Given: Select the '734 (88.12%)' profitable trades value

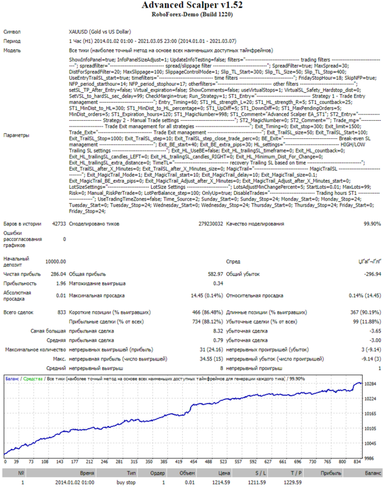Looking at the screenshot, I should [x=208, y=321].
